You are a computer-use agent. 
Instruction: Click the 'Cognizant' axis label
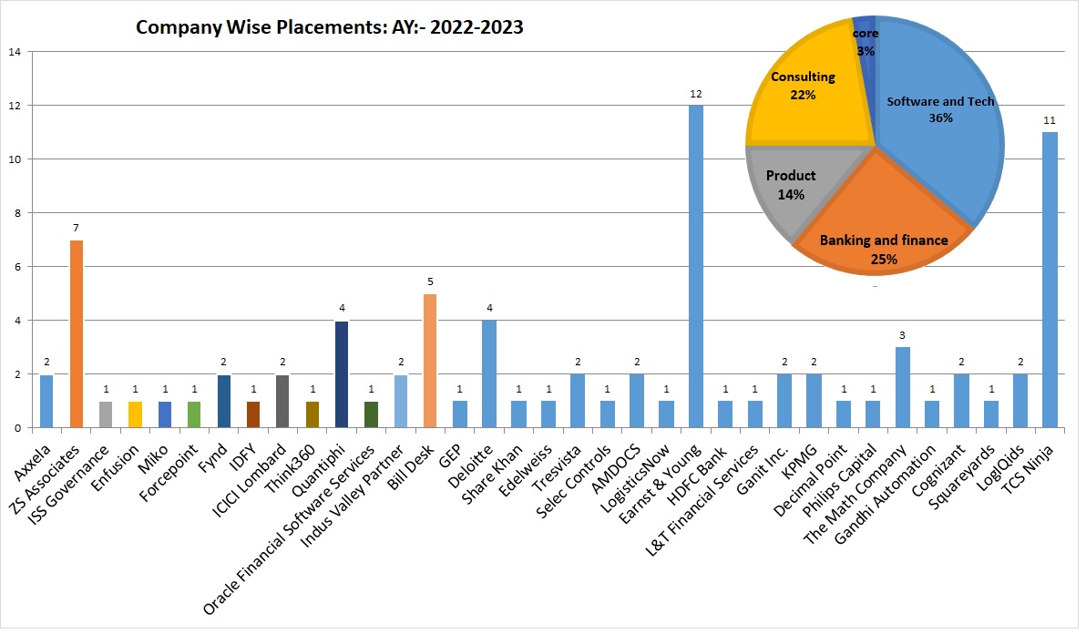coord(939,470)
